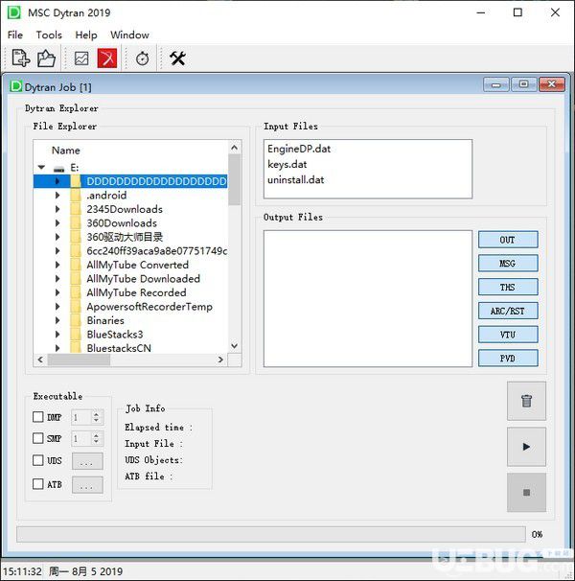This screenshot has width=575, height=581.
Task: Click the OUT output button
Action: point(508,240)
